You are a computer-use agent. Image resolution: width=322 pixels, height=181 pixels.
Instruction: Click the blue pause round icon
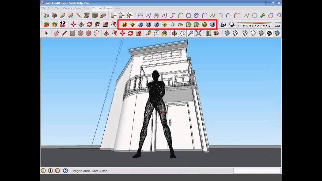[x=213, y=24]
